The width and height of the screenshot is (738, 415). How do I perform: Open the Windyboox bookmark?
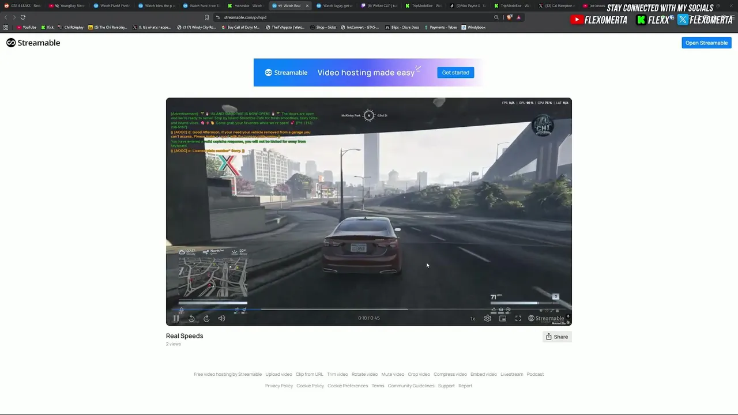[473, 27]
